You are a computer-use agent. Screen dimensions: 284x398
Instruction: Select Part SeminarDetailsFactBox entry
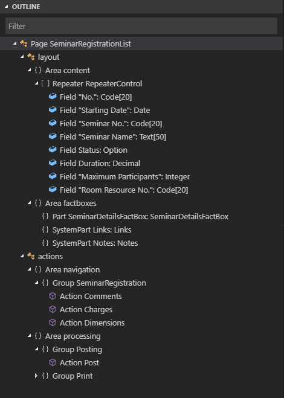point(140,216)
